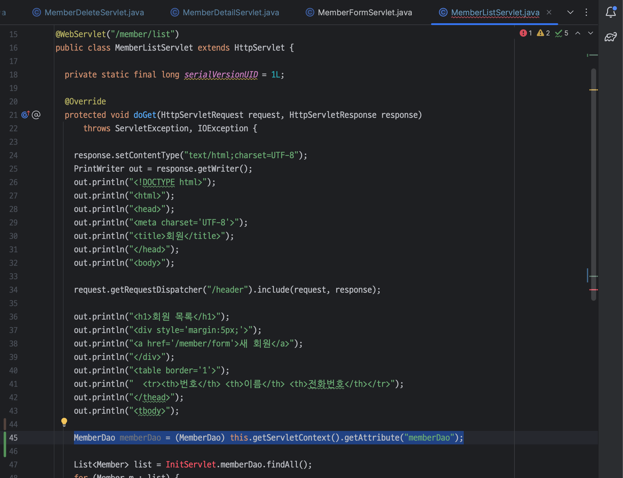
Task: Click the editor vertical scrollbar thumb
Action: (x=594, y=183)
